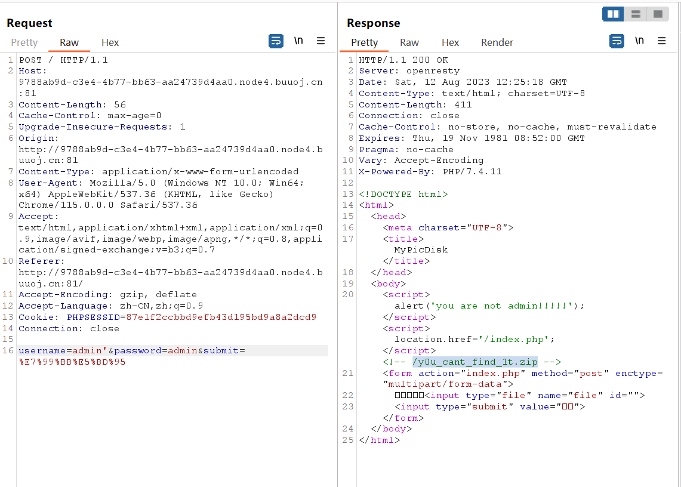Click the input type="submit" line
The width and height of the screenshot is (681, 487).
(490, 406)
